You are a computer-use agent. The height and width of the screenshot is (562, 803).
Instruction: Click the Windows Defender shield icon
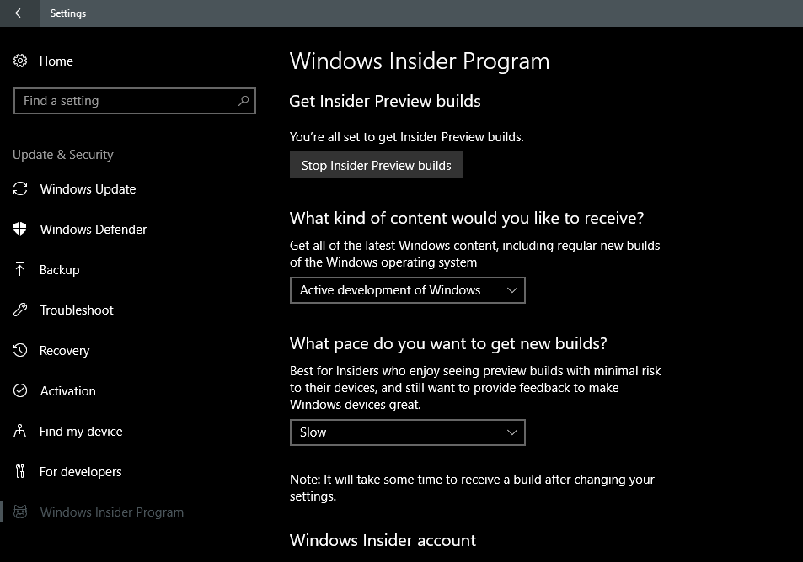(20, 229)
